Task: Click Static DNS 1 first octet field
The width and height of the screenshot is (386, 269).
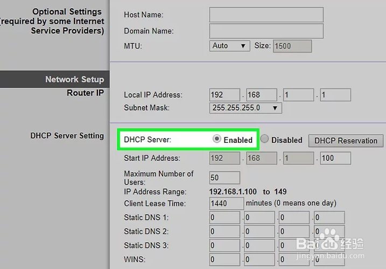Action: point(224,217)
